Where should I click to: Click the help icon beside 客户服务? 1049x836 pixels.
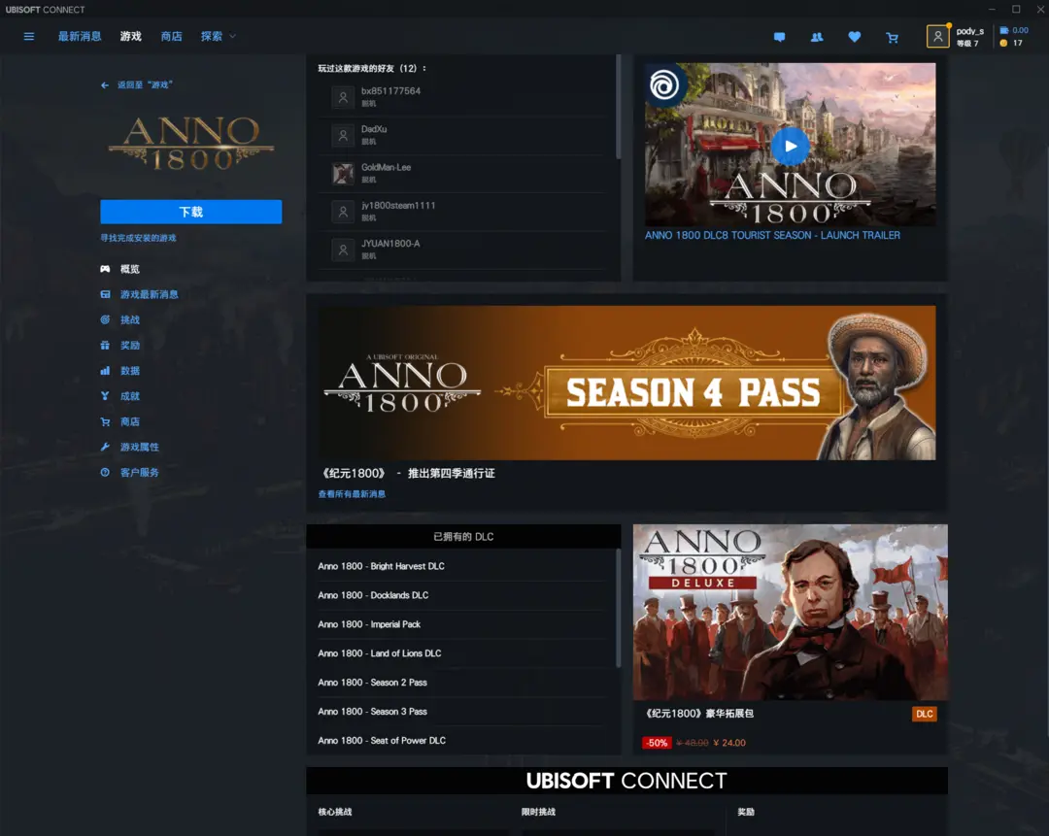105,472
